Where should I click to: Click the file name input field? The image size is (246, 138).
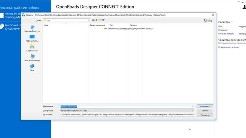pyautogui.click(x=127, y=107)
